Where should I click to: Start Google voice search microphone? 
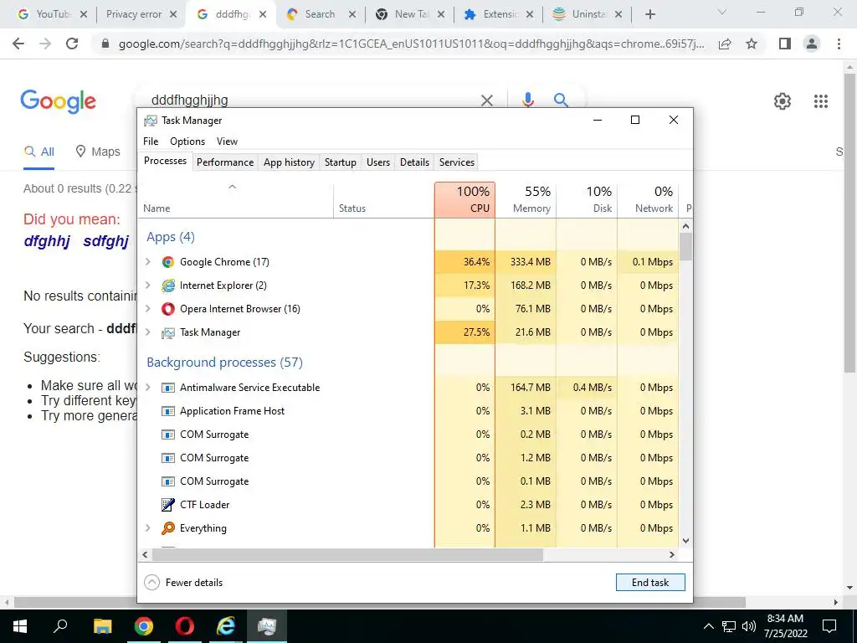tap(527, 100)
